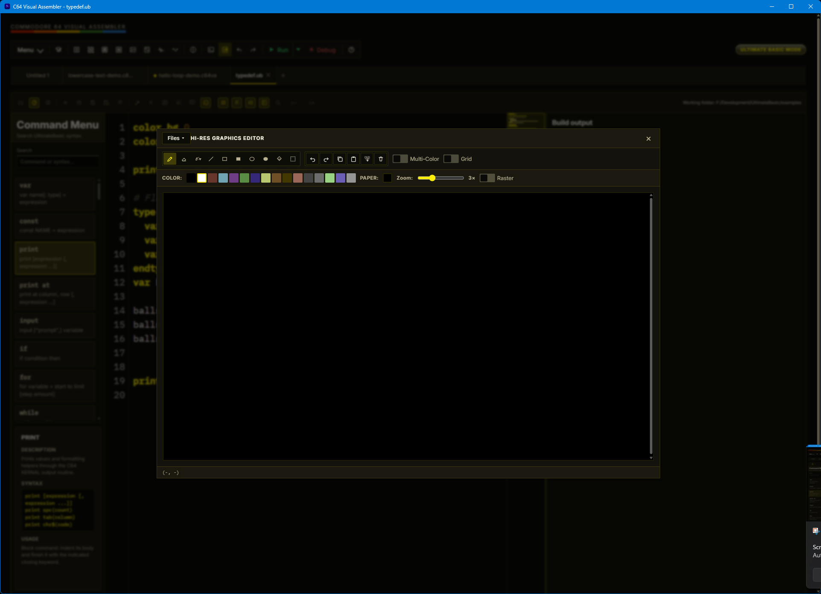This screenshot has height=594, width=821.
Task: Undo last action in graphics editor
Action: click(312, 159)
